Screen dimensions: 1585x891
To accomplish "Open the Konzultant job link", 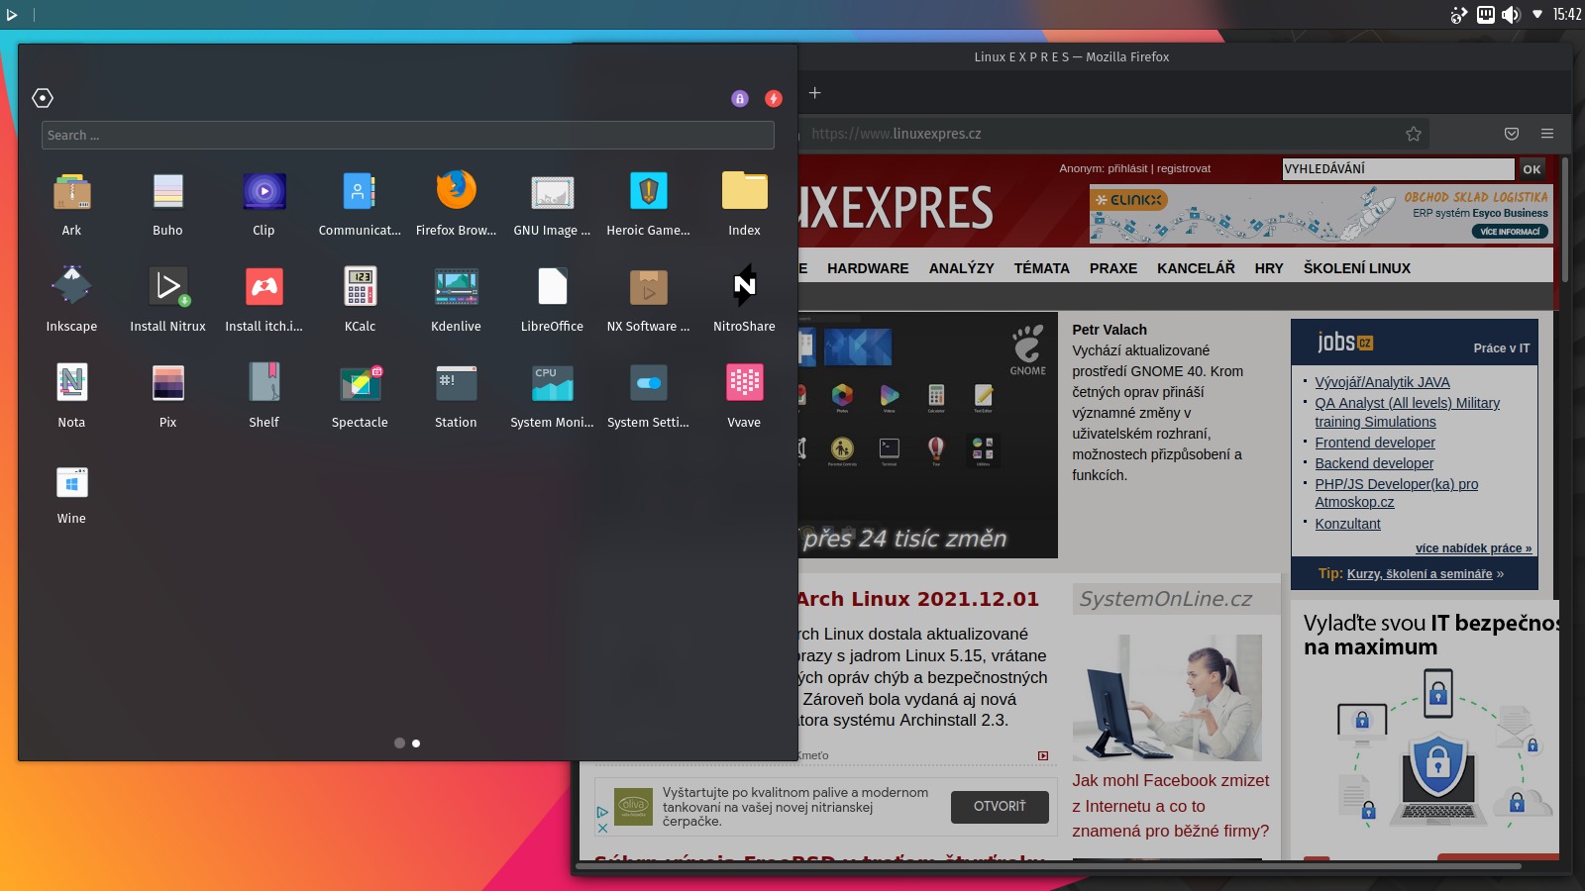I will pos(1347,524).
